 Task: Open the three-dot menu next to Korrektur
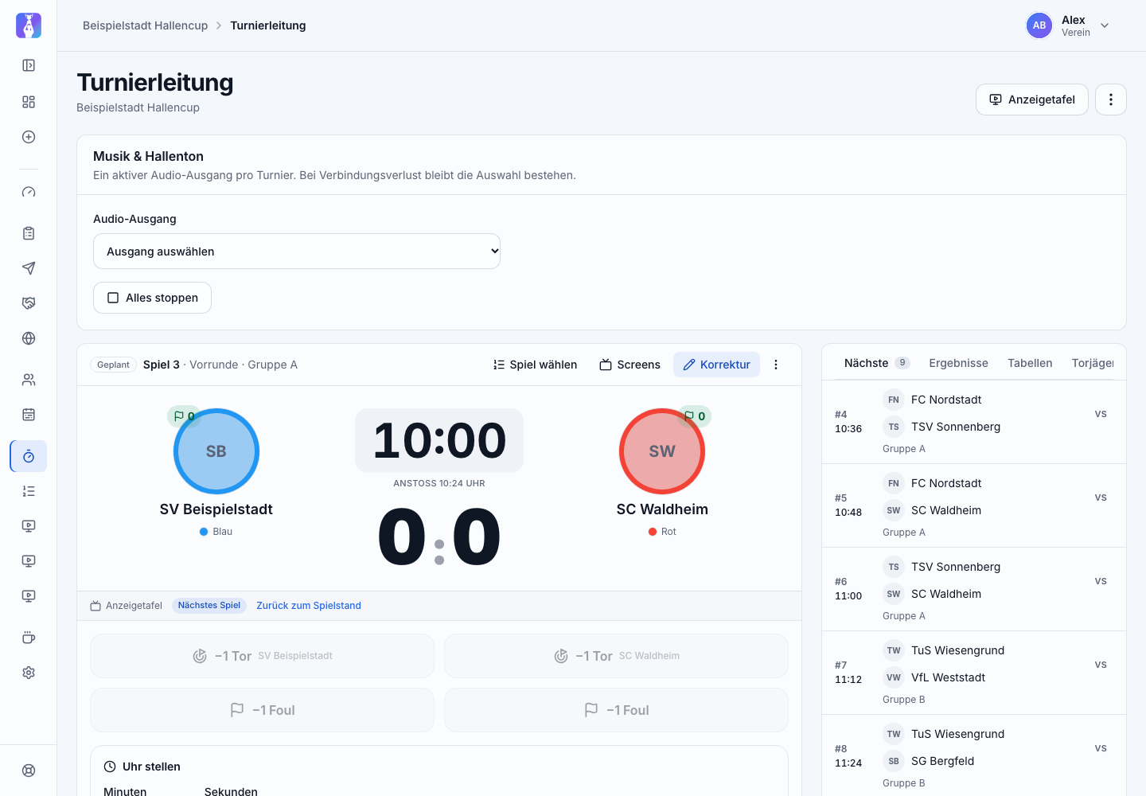[776, 365]
